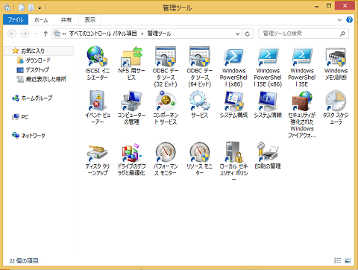Click the help question mark icon
Image resolution: width=358 pixels, height=270 pixels.
(349, 19)
